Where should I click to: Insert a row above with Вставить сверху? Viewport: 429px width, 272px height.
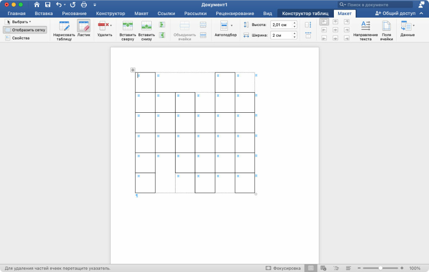pos(127,30)
